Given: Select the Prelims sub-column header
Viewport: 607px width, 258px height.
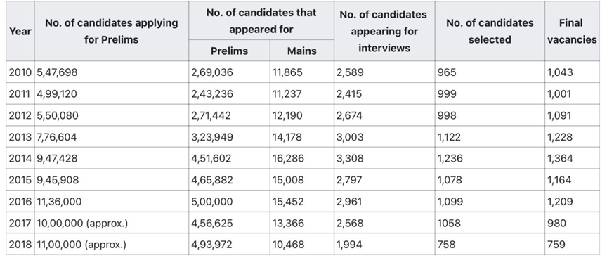Looking at the screenshot, I should coord(229,51).
